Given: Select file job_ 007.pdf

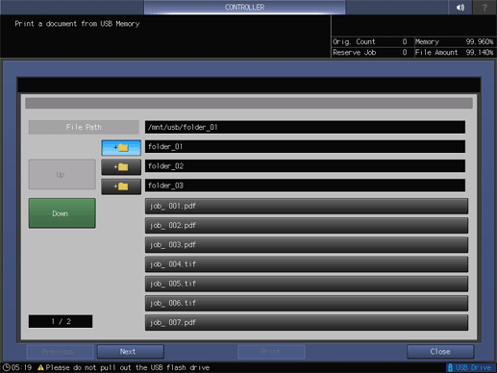Looking at the screenshot, I should pos(307,323).
